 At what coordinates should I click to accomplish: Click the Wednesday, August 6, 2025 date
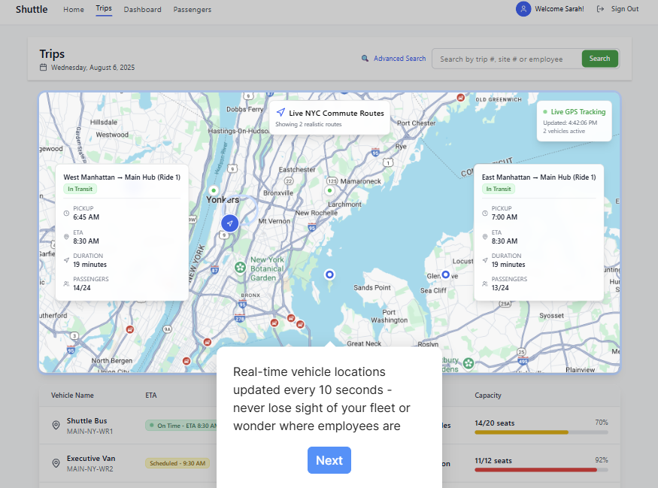[92, 68]
